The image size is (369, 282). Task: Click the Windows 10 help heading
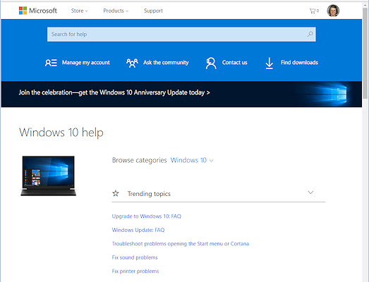click(x=61, y=133)
